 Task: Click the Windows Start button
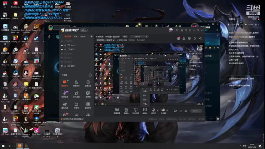(3, 146)
